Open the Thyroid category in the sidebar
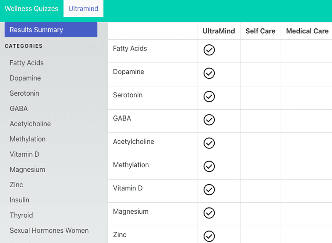The width and height of the screenshot is (332, 243). point(21,215)
